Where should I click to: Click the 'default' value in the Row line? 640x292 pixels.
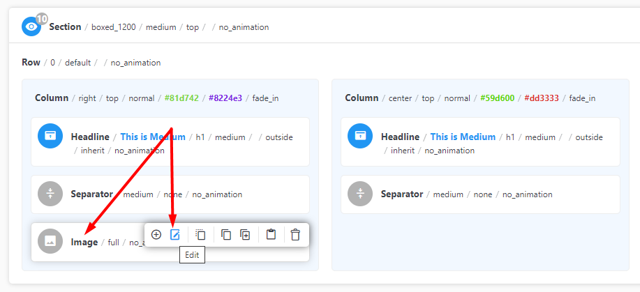point(77,63)
